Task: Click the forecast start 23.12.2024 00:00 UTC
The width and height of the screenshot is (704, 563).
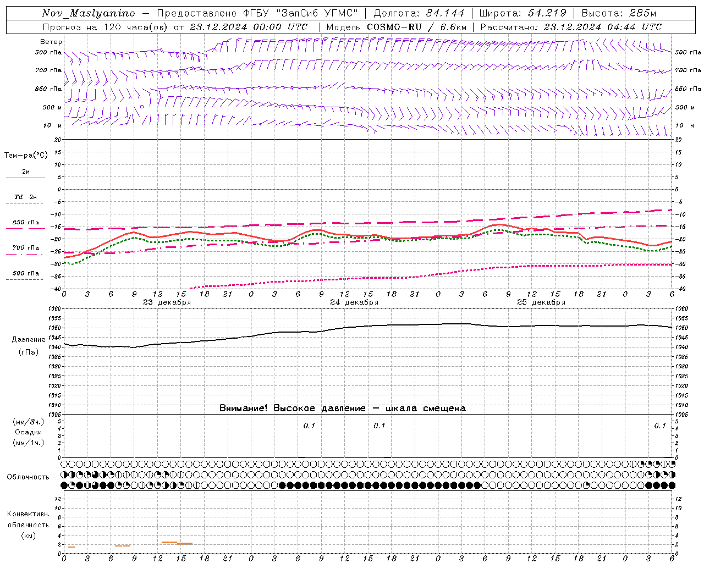Action: (x=249, y=27)
